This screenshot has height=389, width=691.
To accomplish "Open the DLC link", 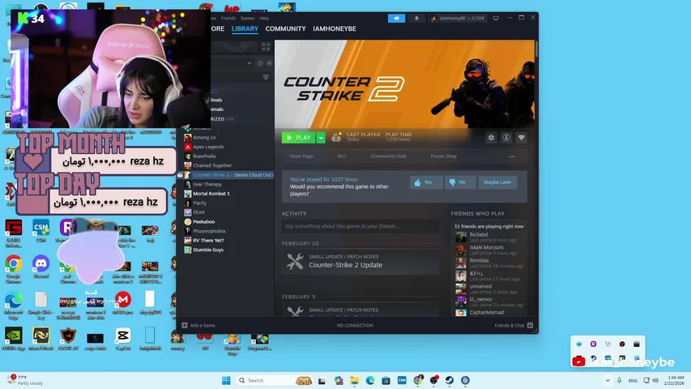I will [342, 156].
